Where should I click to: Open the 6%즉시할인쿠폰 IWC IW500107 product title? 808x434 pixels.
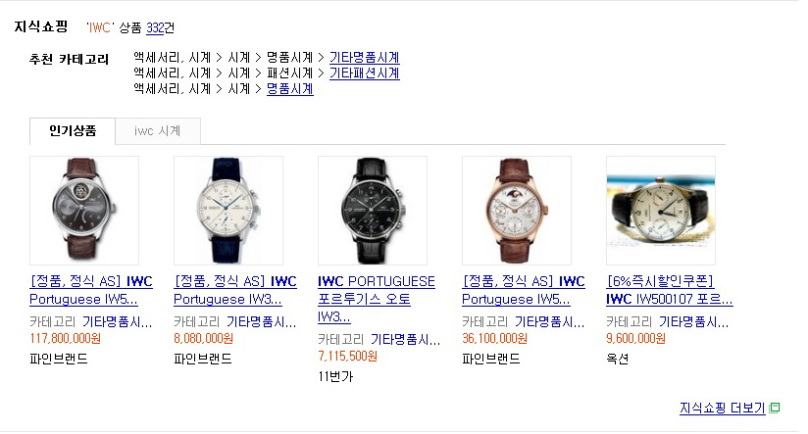tap(670, 290)
